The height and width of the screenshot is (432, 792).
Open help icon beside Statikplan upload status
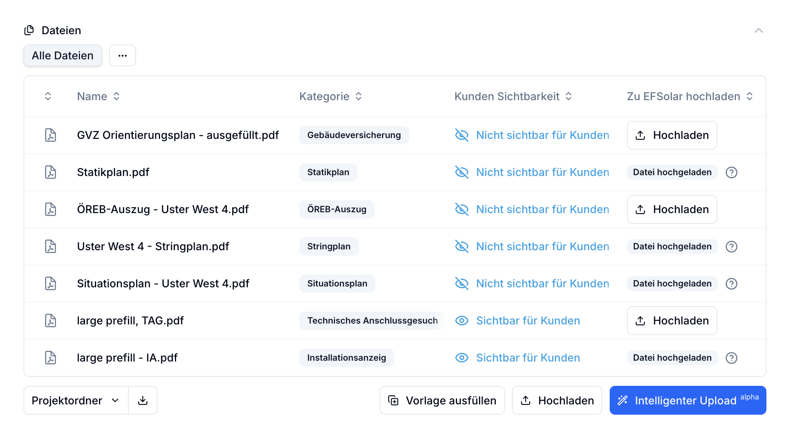pyautogui.click(x=731, y=172)
